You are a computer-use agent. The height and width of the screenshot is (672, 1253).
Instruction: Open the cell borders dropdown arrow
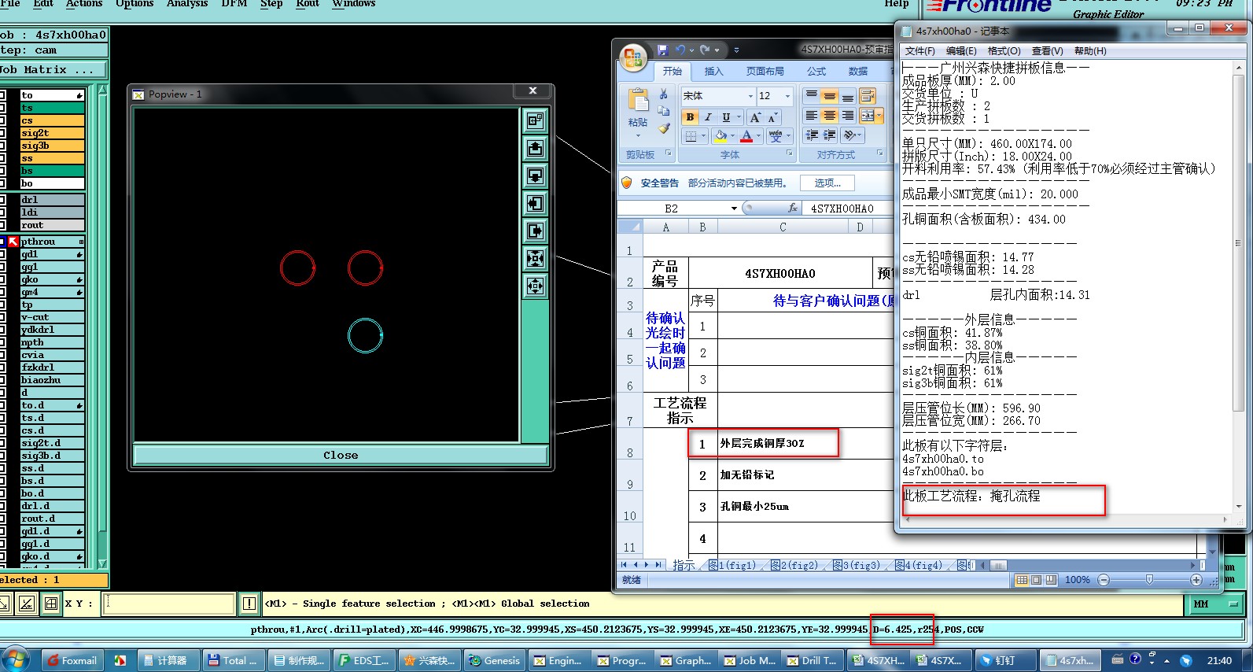tap(703, 136)
